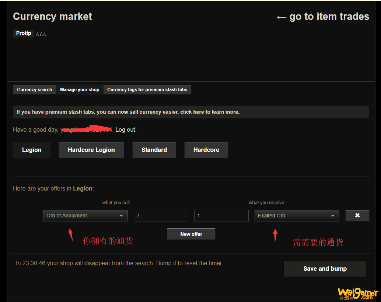The width and height of the screenshot is (381, 302).
Task: Add a New offer
Action: coord(191,234)
